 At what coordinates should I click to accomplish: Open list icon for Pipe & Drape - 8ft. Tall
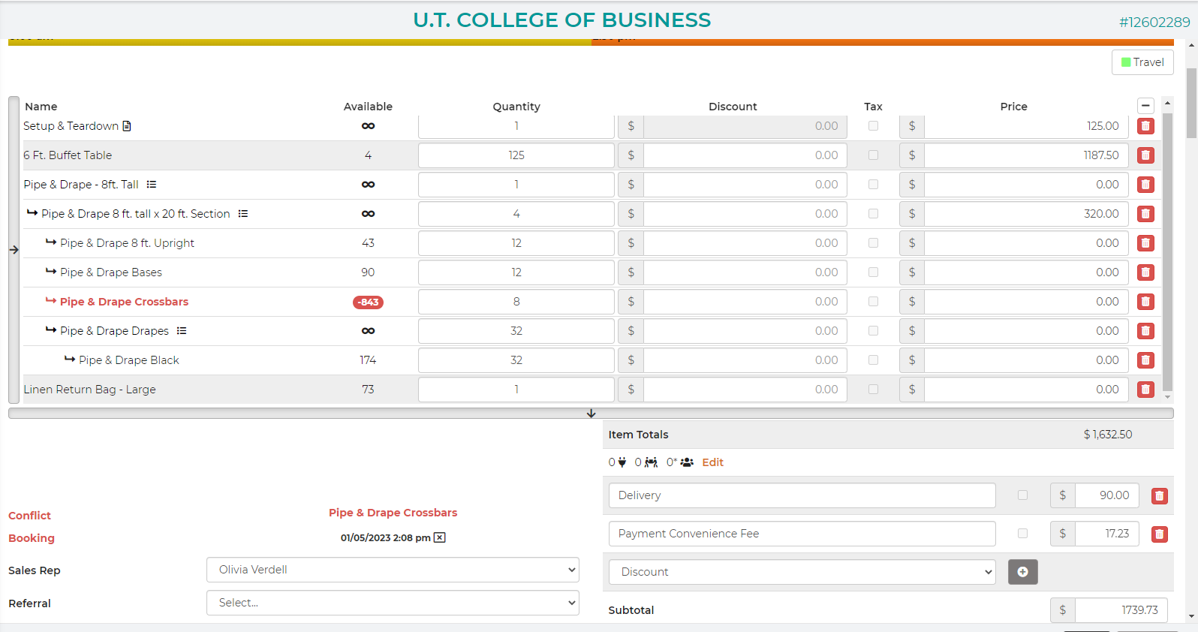[152, 185]
